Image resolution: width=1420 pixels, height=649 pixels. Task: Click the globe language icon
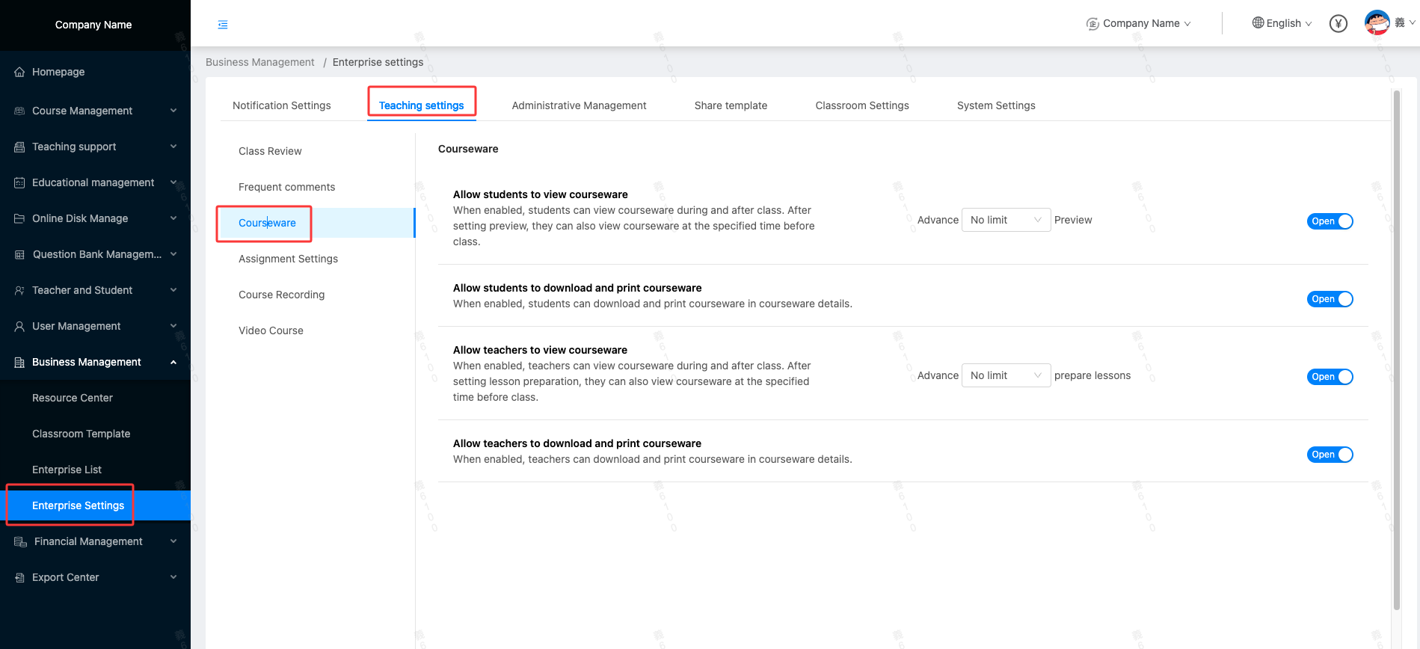click(x=1258, y=23)
